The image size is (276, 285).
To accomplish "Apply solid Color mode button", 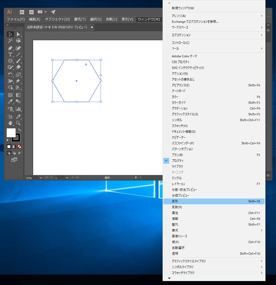I will pyautogui.click(x=9, y=147).
